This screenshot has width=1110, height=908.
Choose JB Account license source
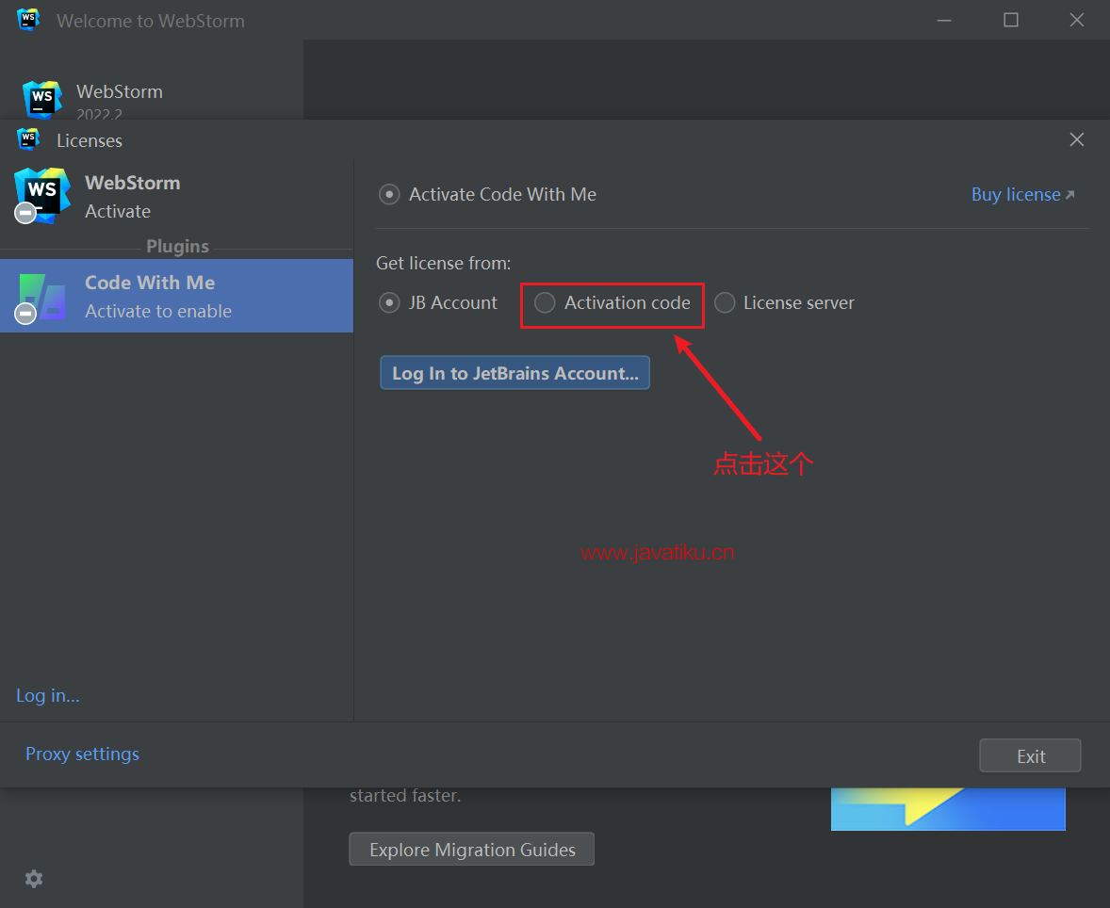click(438, 303)
